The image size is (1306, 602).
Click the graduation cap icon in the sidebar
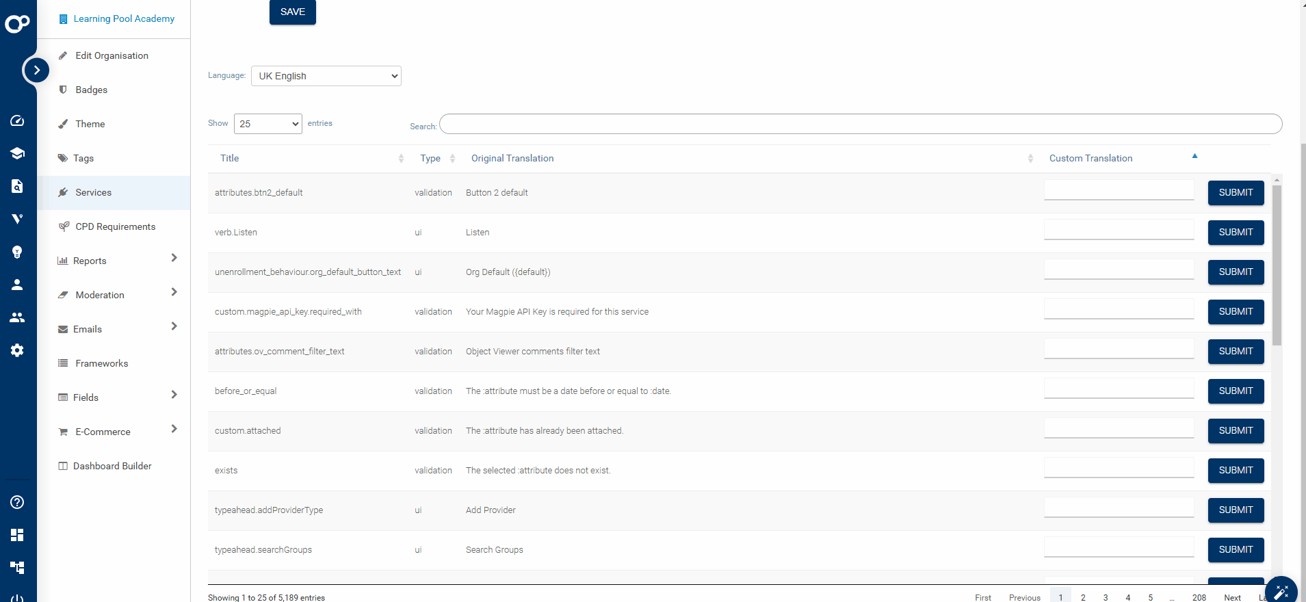[x=17, y=153]
